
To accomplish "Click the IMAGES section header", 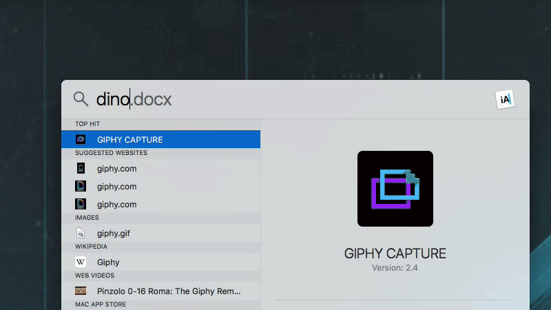I will click(x=87, y=218).
